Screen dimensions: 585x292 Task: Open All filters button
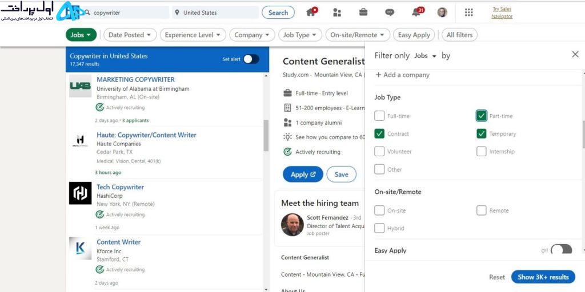tap(459, 35)
